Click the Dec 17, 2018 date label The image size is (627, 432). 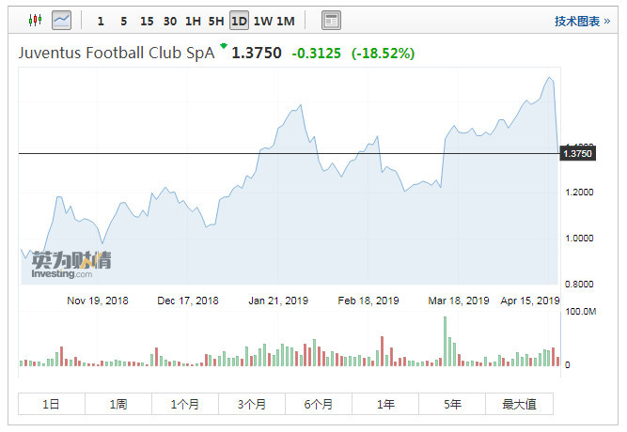pyautogui.click(x=188, y=301)
